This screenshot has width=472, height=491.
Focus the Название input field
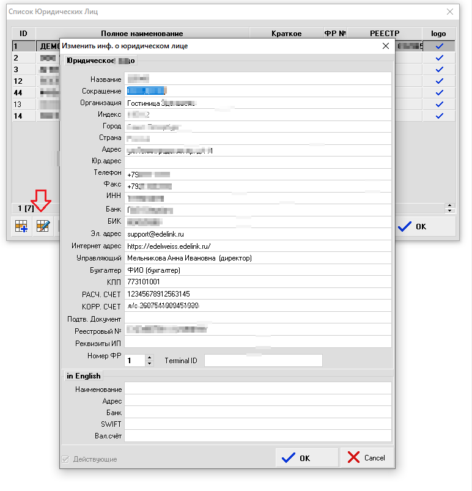[x=258, y=79]
